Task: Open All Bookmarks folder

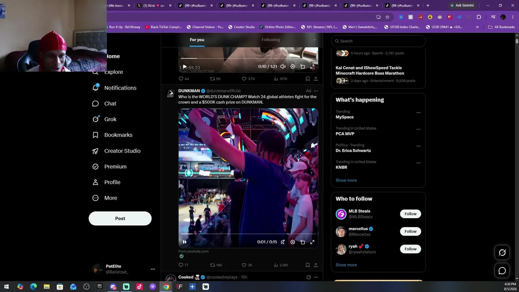Action: [502, 27]
